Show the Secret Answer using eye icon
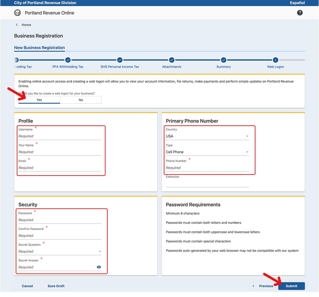 tap(99, 267)
